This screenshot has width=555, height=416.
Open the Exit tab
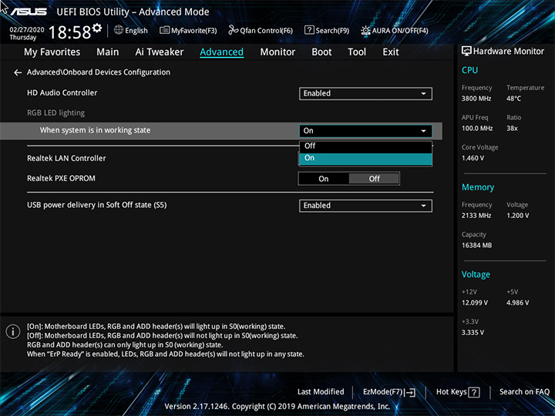(390, 52)
